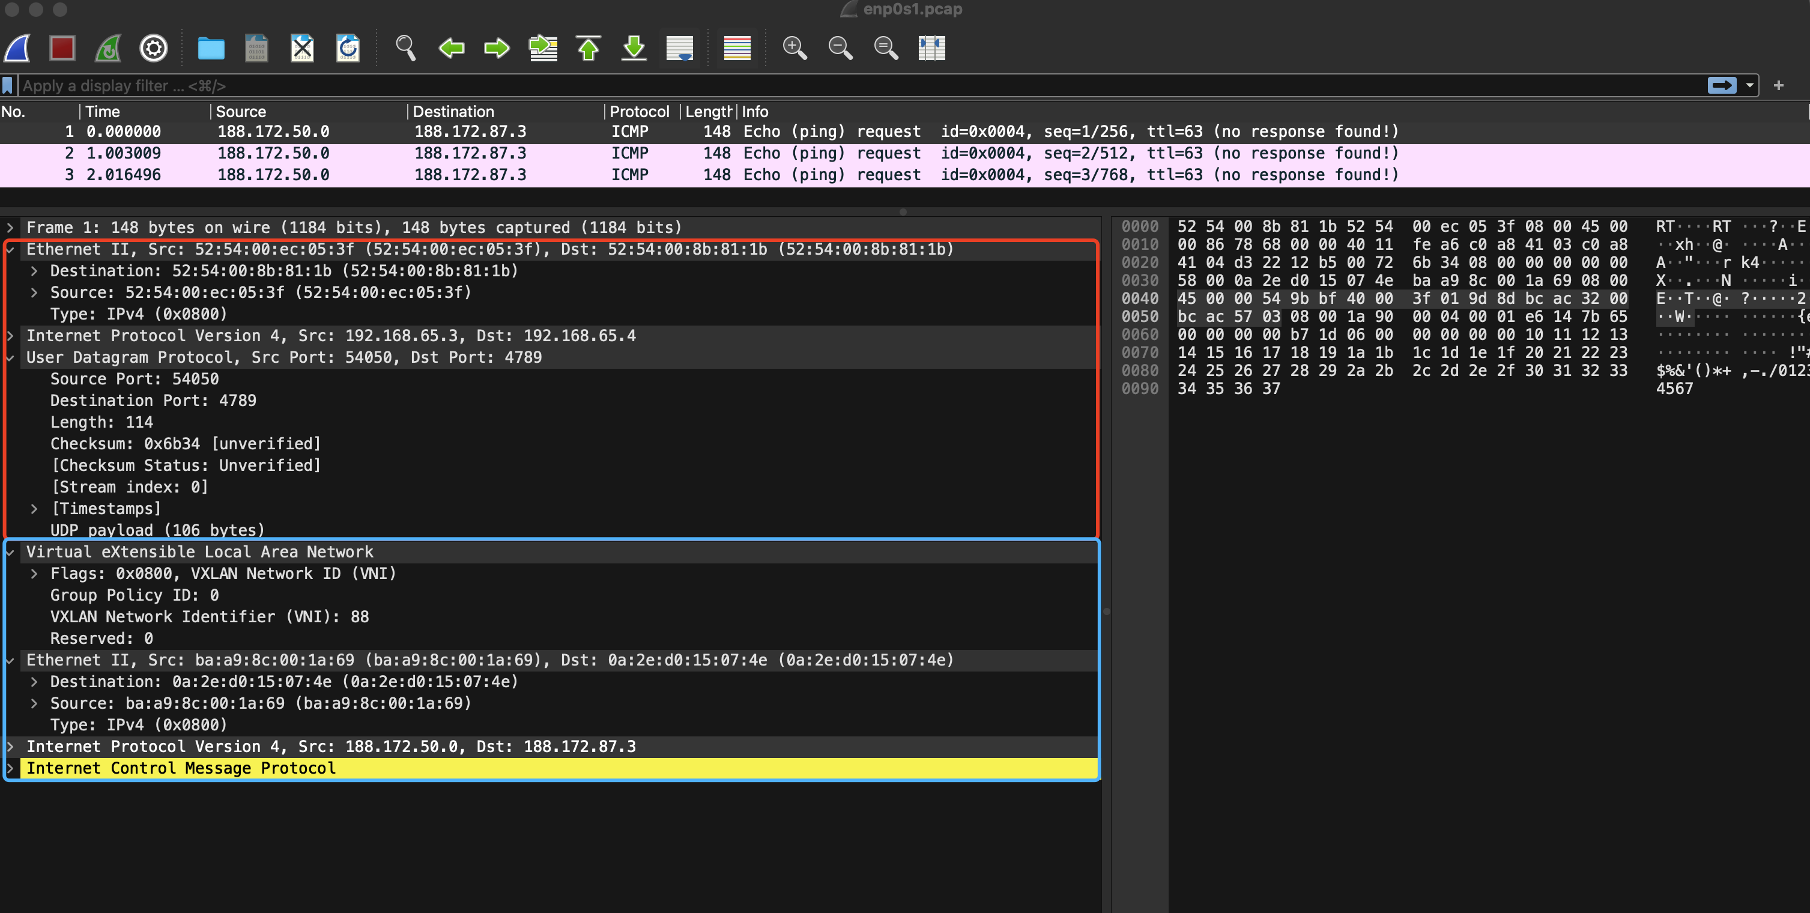Open the filter history dropdown
Viewport: 1810px width, 913px height.
[1749, 85]
